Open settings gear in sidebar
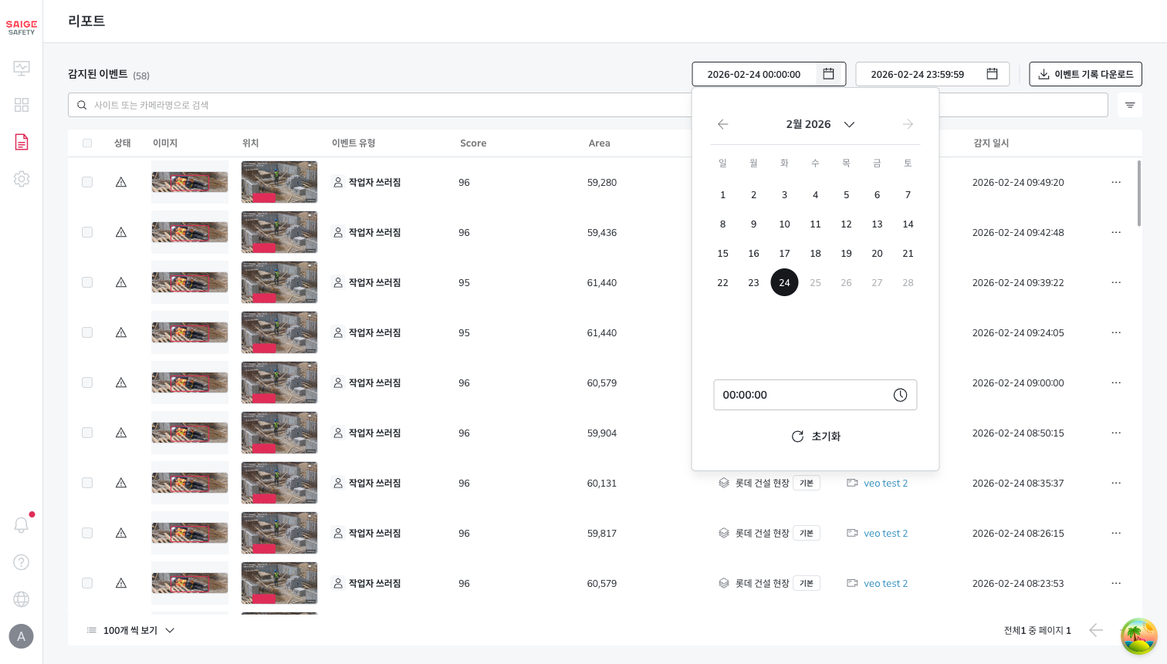This screenshot has height=664, width=1167. (x=22, y=179)
